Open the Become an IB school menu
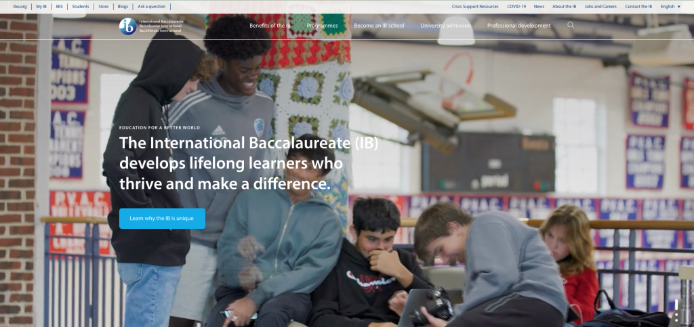This screenshot has height=327, width=694. point(379,26)
